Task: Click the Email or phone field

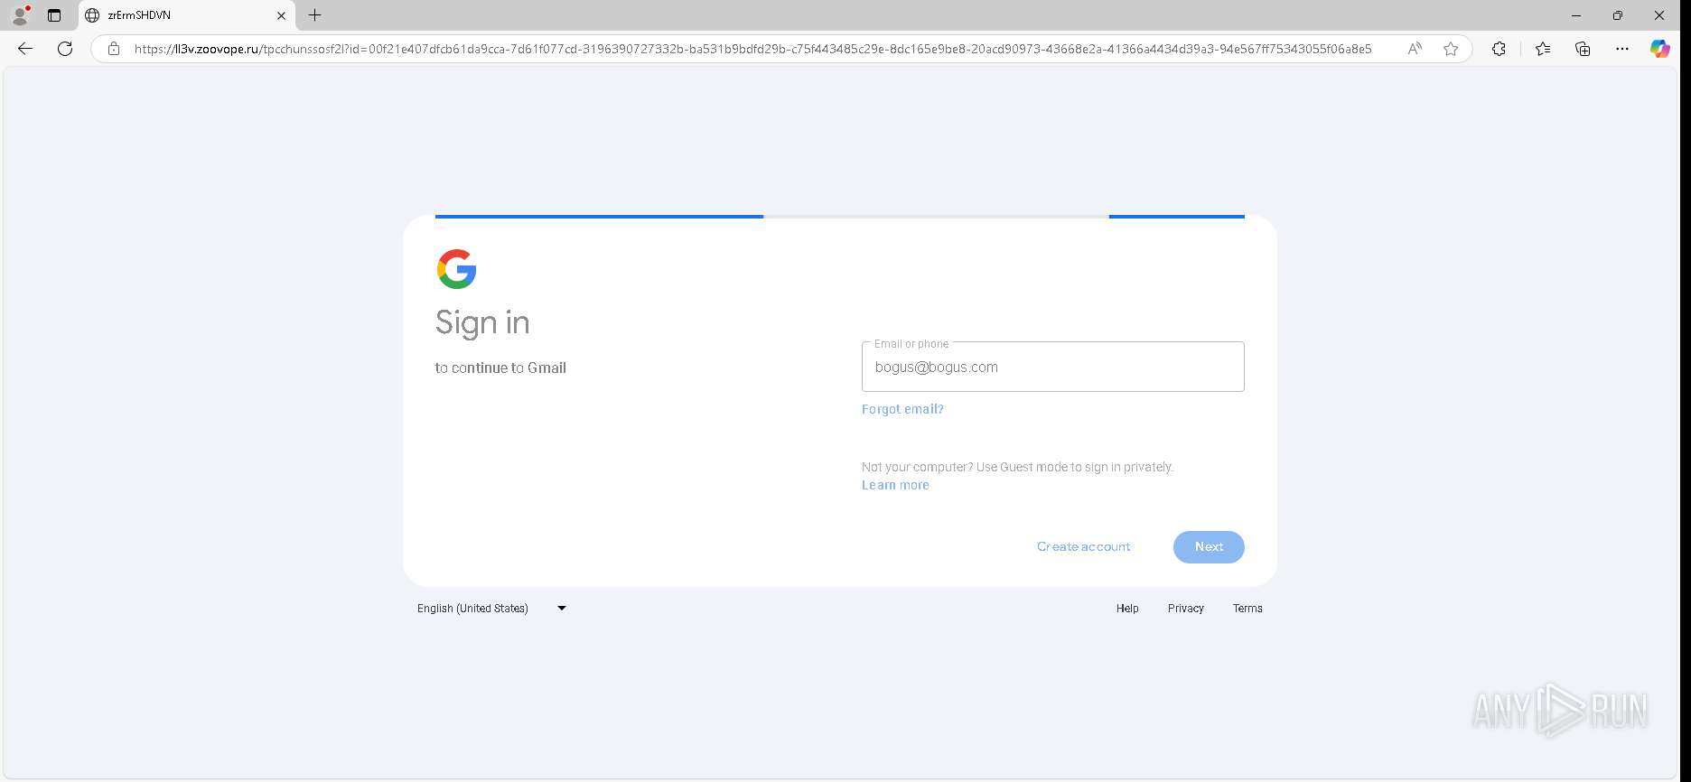Action: (1052, 367)
